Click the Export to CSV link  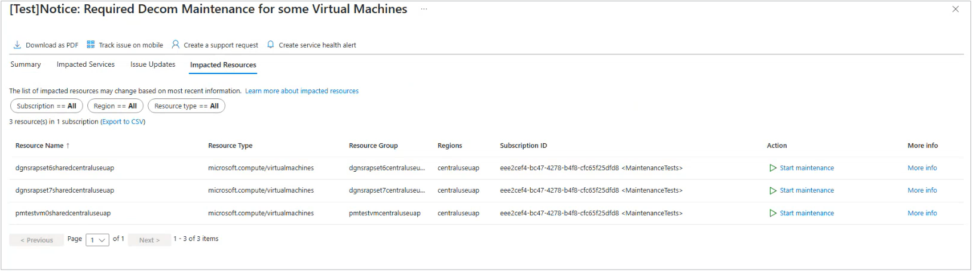click(123, 122)
